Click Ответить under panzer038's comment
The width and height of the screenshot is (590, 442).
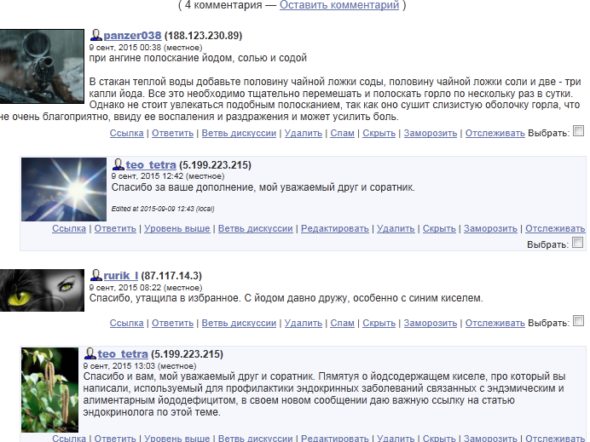point(173,133)
